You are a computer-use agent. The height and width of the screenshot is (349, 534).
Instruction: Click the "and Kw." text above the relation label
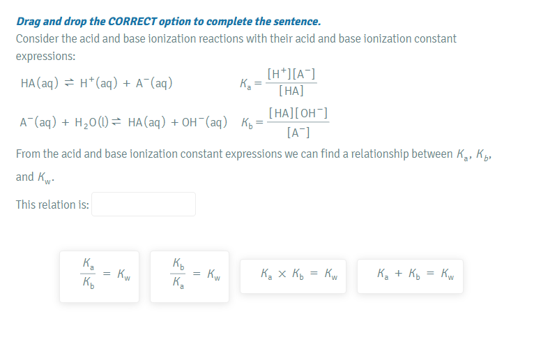pyautogui.click(x=35, y=177)
